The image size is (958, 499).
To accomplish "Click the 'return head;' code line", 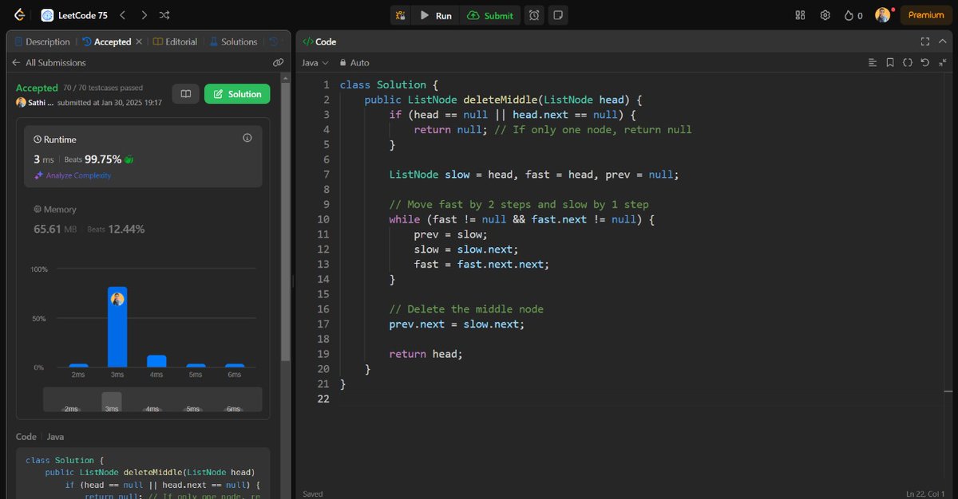I will 426,354.
